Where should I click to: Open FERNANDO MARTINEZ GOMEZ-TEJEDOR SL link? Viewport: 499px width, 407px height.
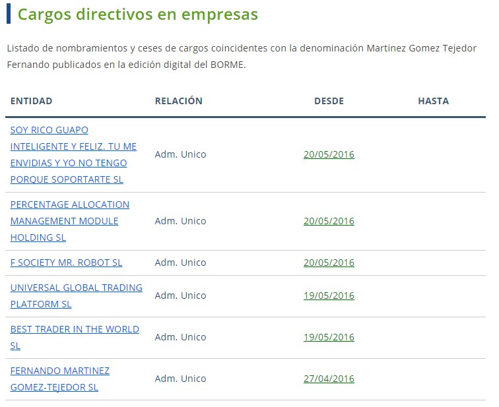click(x=60, y=379)
